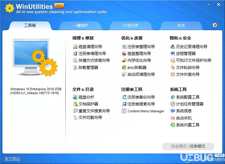This screenshot has height=164, width=225.
Task: Click the 注册表备份向导 icon
Action: click(124, 97)
